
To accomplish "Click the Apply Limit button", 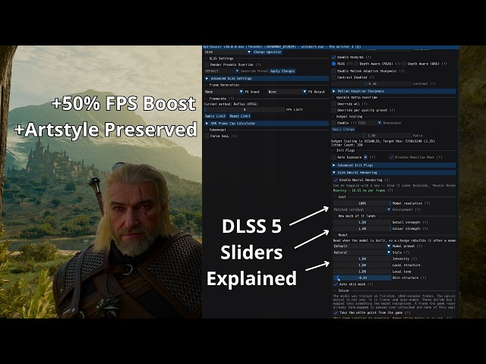I will (215, 116).
